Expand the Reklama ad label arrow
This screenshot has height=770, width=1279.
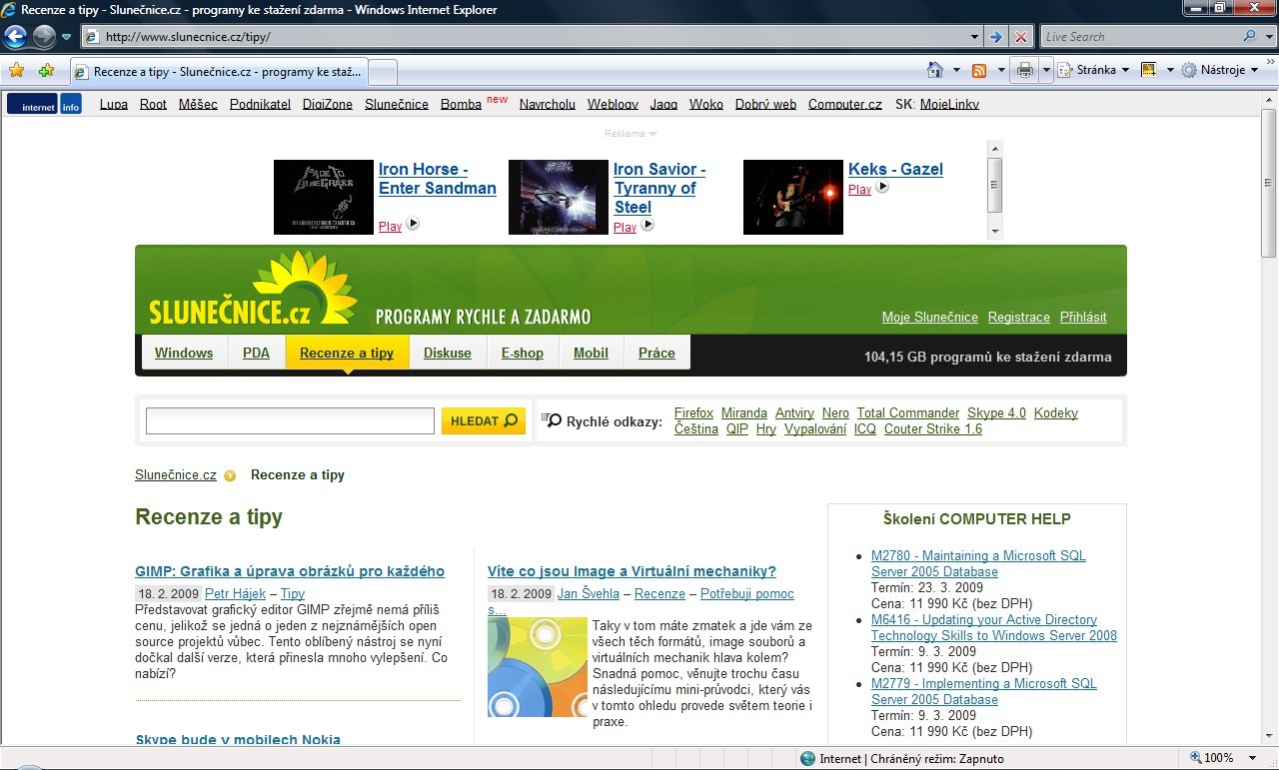[653, 134]
